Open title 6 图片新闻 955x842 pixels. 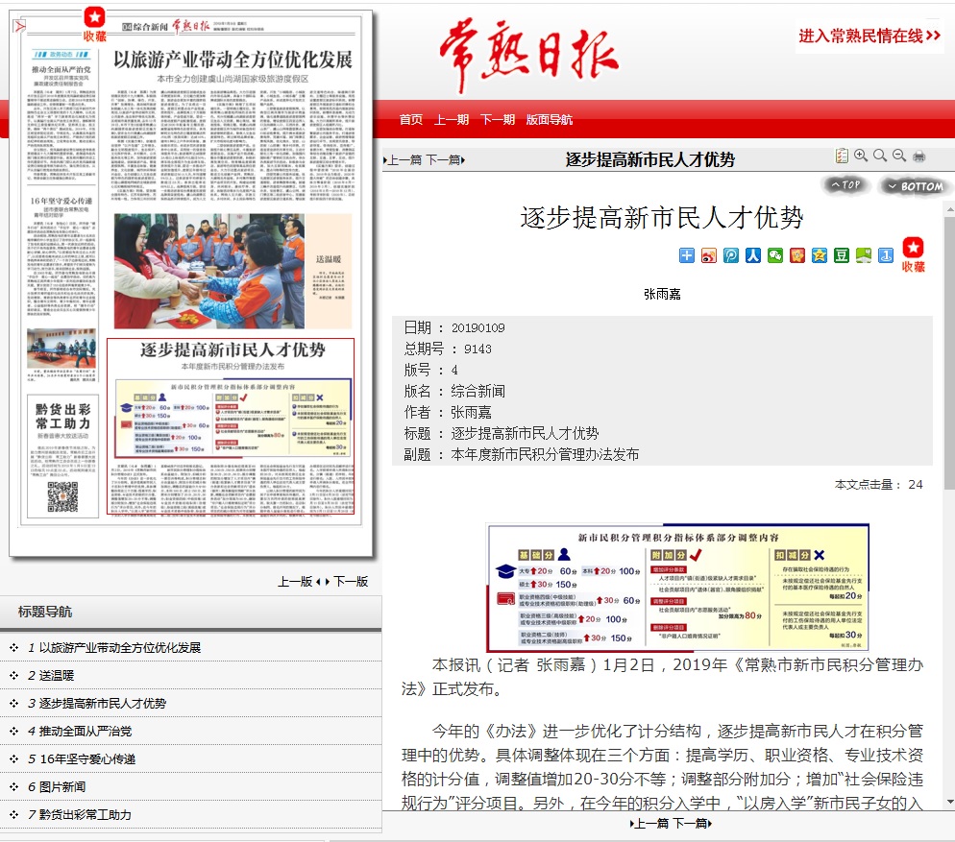pyautogui.click(x=62, y=787)
